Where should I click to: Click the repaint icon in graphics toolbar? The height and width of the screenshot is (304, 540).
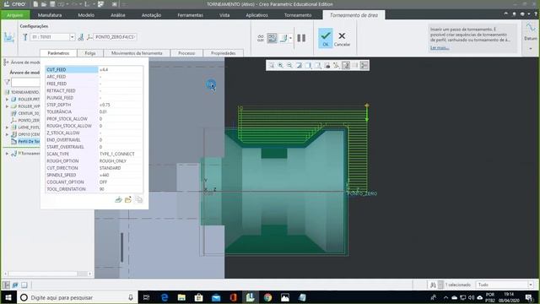(x=299, y=65)
